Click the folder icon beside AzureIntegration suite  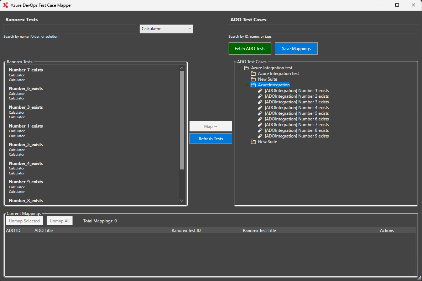point(253,85)
